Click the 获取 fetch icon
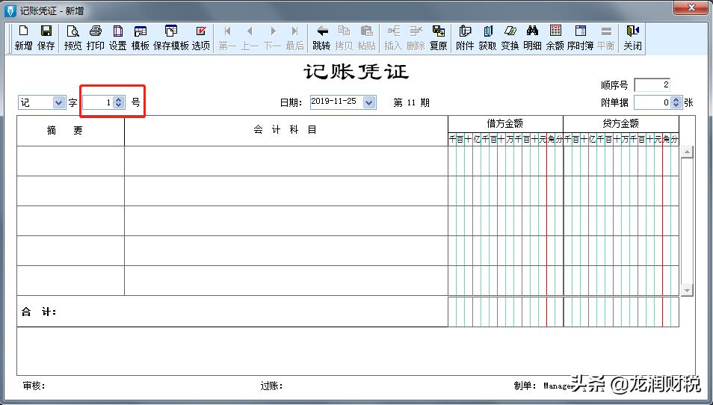The height and width of the screenshot is (405, 713). pos(487,37)
